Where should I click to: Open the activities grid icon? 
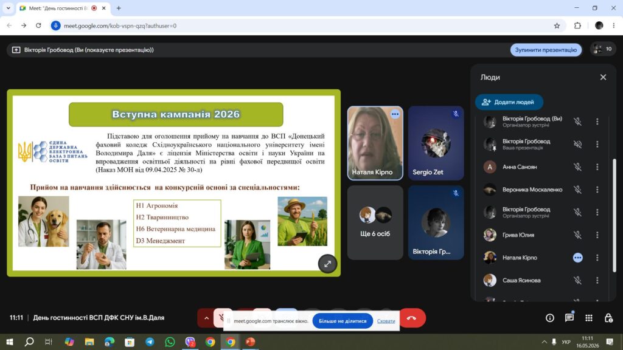tap(589, 318)
